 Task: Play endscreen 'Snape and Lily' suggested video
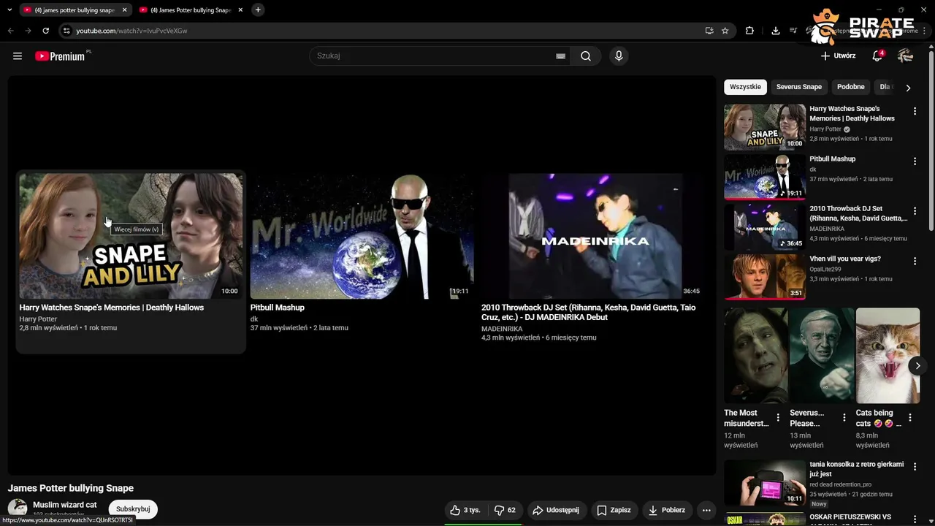point(131,235)
